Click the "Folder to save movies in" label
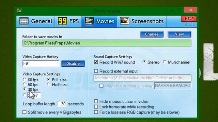 (x=42, y=37)
